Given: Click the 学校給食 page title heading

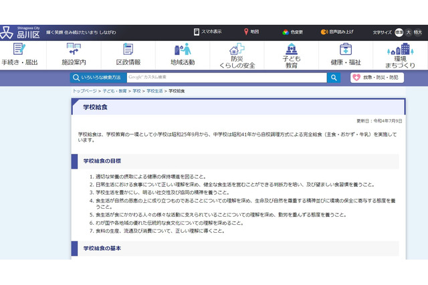Looking at the screenshot, I should click(x=95, y=107).
